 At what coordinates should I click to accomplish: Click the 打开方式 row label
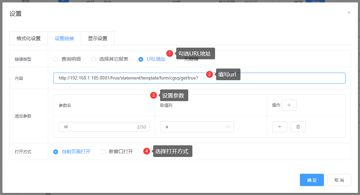pyautogui.click(x=23, y=152)
